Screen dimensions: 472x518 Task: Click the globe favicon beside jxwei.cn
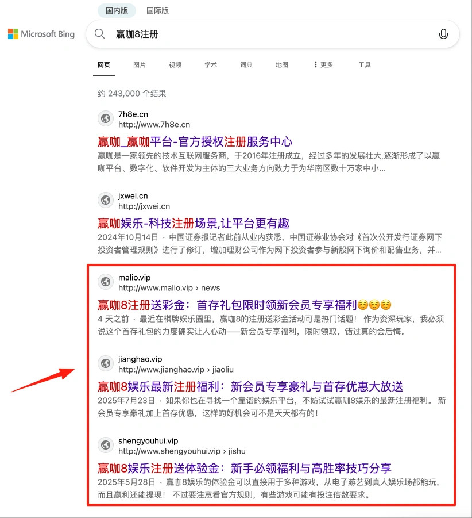[x=105, y=200]
